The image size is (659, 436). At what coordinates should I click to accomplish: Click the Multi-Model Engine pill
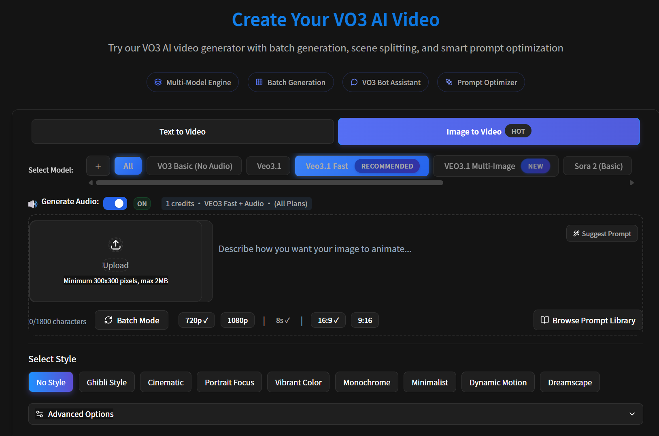coord(193,82)
